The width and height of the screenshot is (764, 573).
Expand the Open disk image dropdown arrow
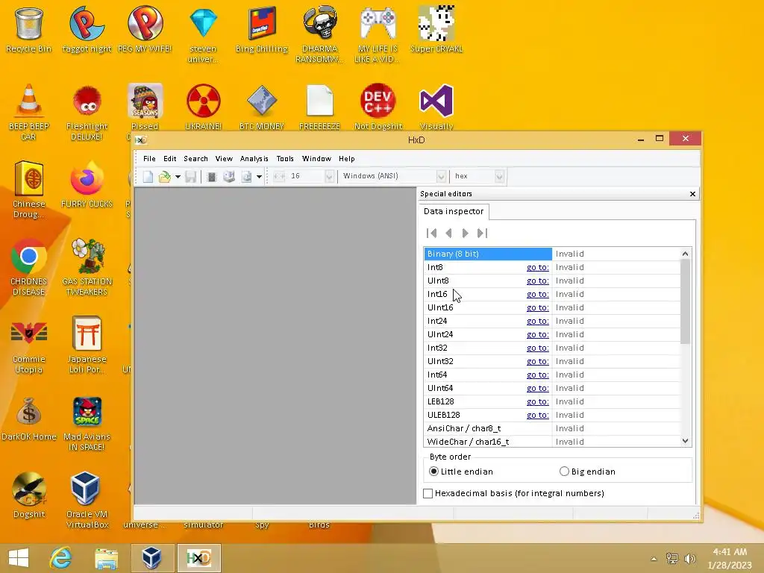(x=259, y=176)
